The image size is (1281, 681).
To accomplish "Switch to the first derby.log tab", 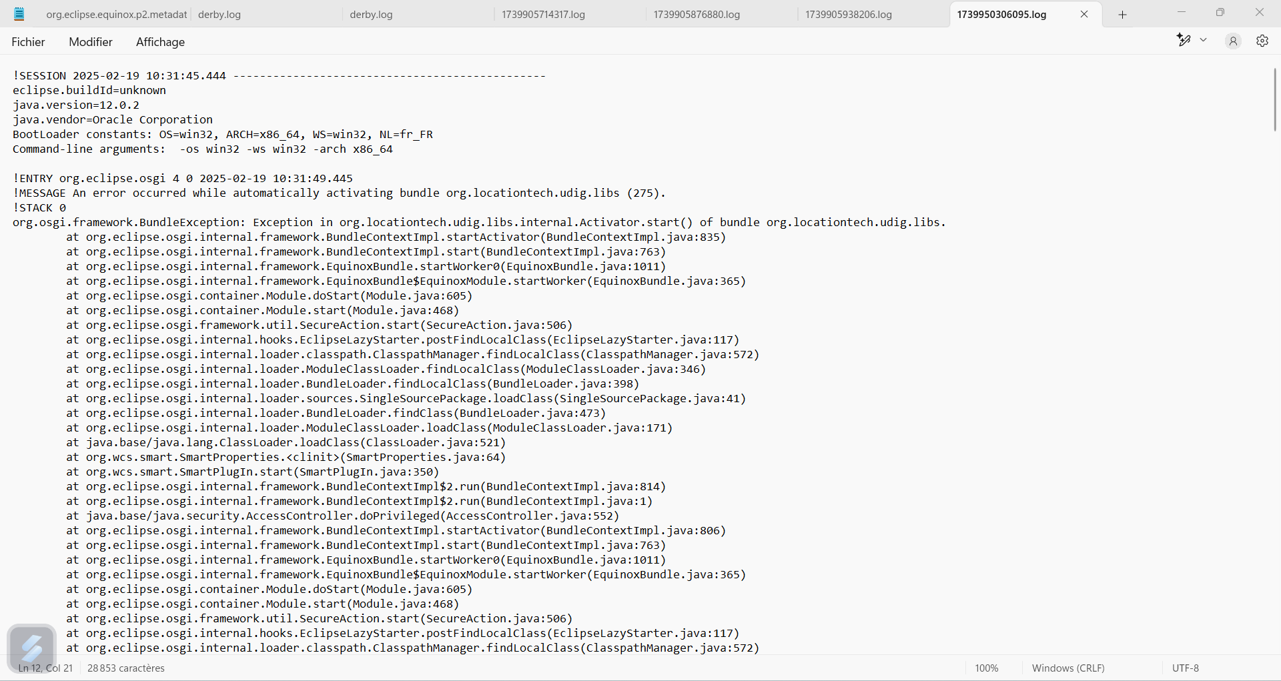I will pyautogui.click(x=220, y=15).
